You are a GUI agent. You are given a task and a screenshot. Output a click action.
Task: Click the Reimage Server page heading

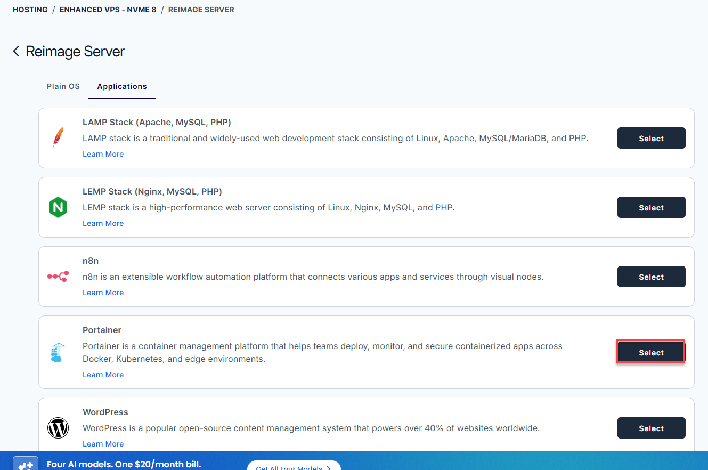(x=75, y=52)
